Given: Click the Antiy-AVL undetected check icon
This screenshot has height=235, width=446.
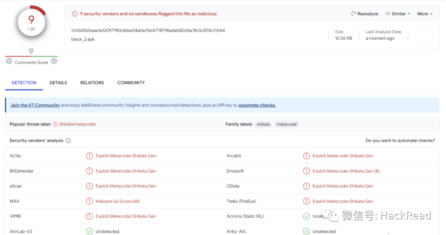Looking at the screenshot, I should [306, 231].
